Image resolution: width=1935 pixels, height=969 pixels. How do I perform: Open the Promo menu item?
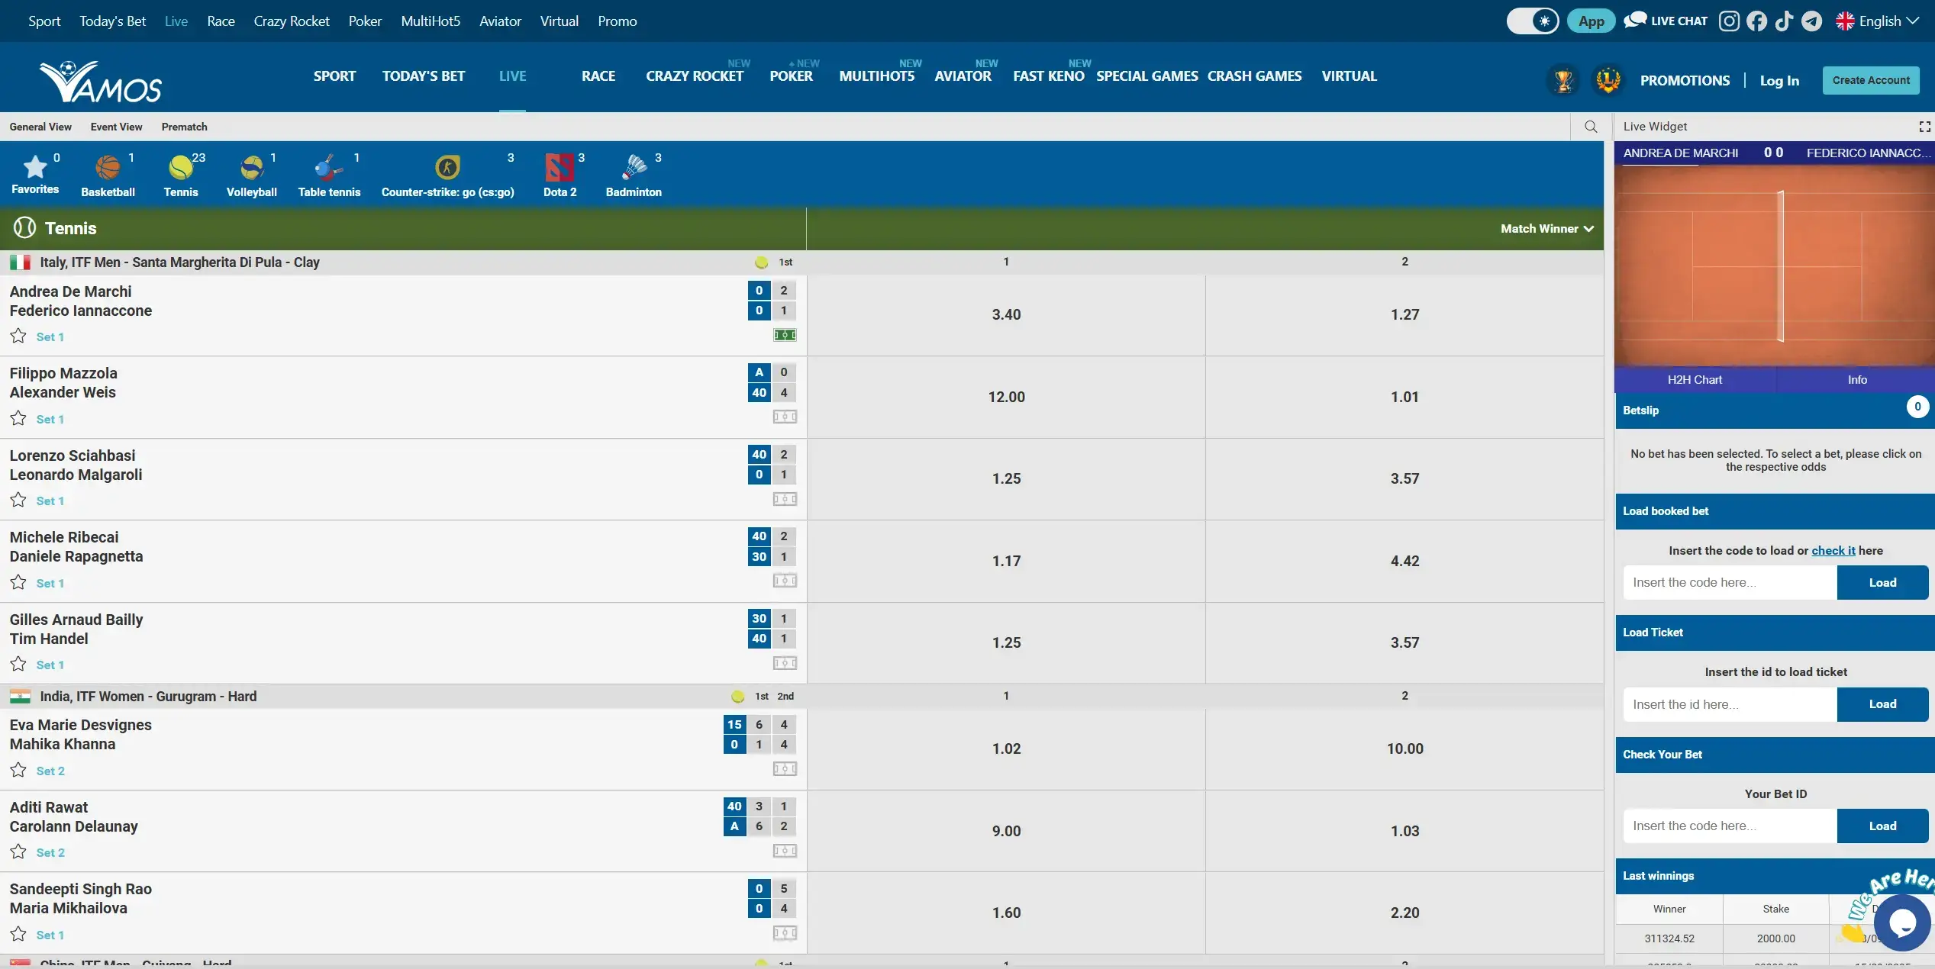coord(617,21)
